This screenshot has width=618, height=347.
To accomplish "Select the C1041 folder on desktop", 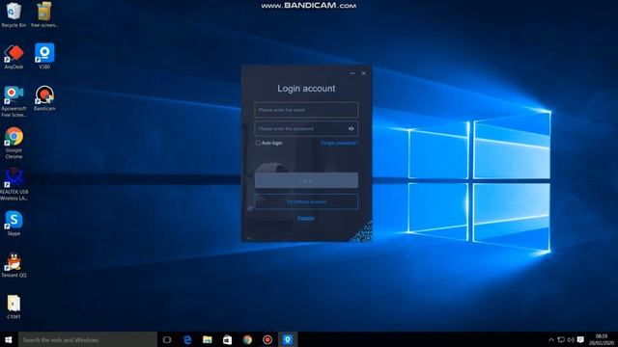I will (x=14, y=307).
